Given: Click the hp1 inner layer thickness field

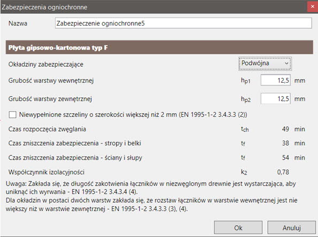Looking at the screenshot, I should (x=276, y=80).
